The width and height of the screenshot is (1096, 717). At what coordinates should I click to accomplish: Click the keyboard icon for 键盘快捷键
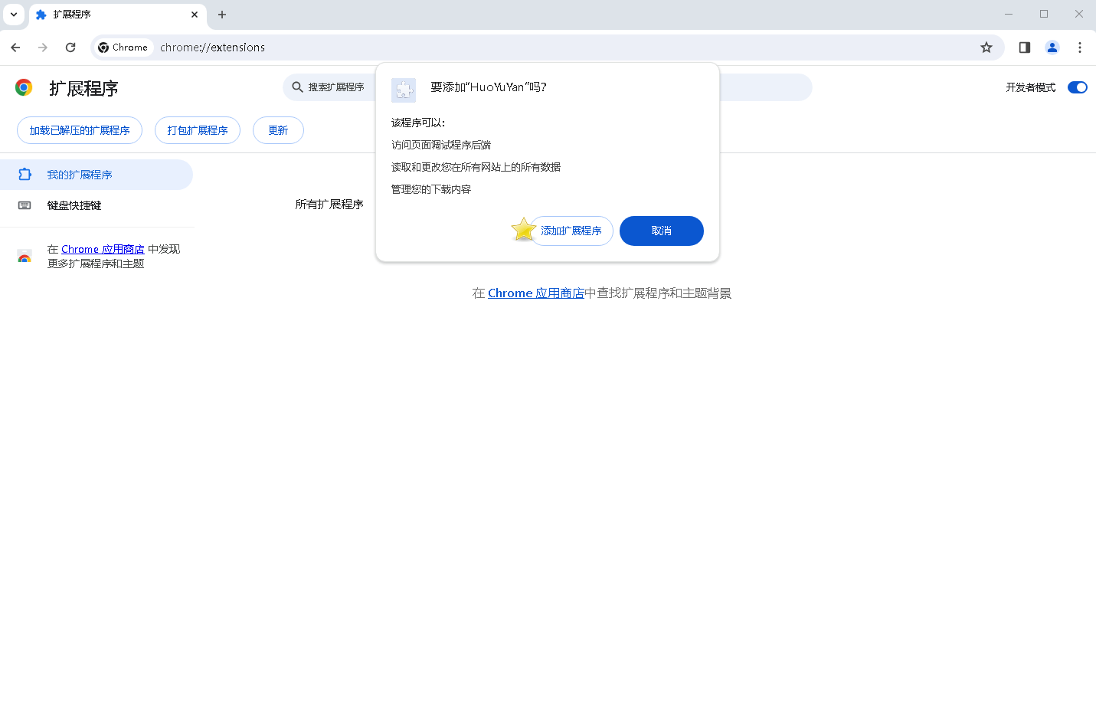[x=25, y=205]
